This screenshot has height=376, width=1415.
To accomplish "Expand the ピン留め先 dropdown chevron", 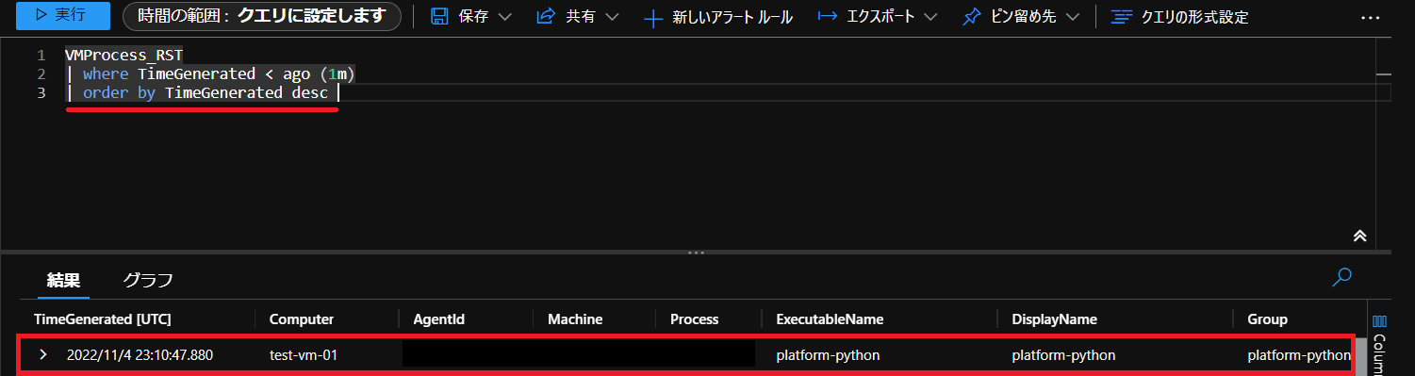I will pos(1073,17).
